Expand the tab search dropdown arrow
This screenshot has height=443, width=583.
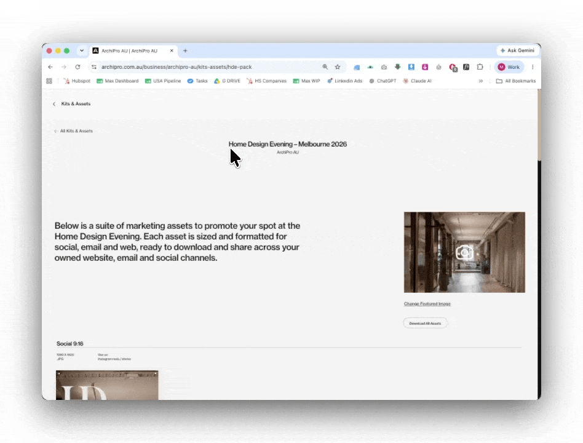click(x=82, y=50)
